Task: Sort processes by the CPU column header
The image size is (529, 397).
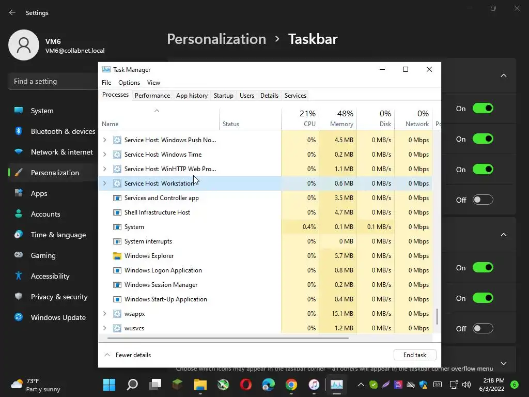Action: click(x=300, y=118)
